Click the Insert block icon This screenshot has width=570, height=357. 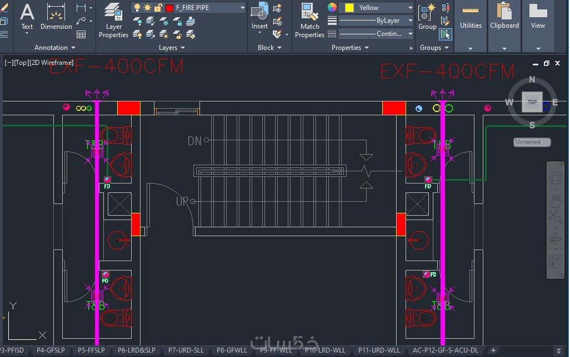click(x=259, y=11)
